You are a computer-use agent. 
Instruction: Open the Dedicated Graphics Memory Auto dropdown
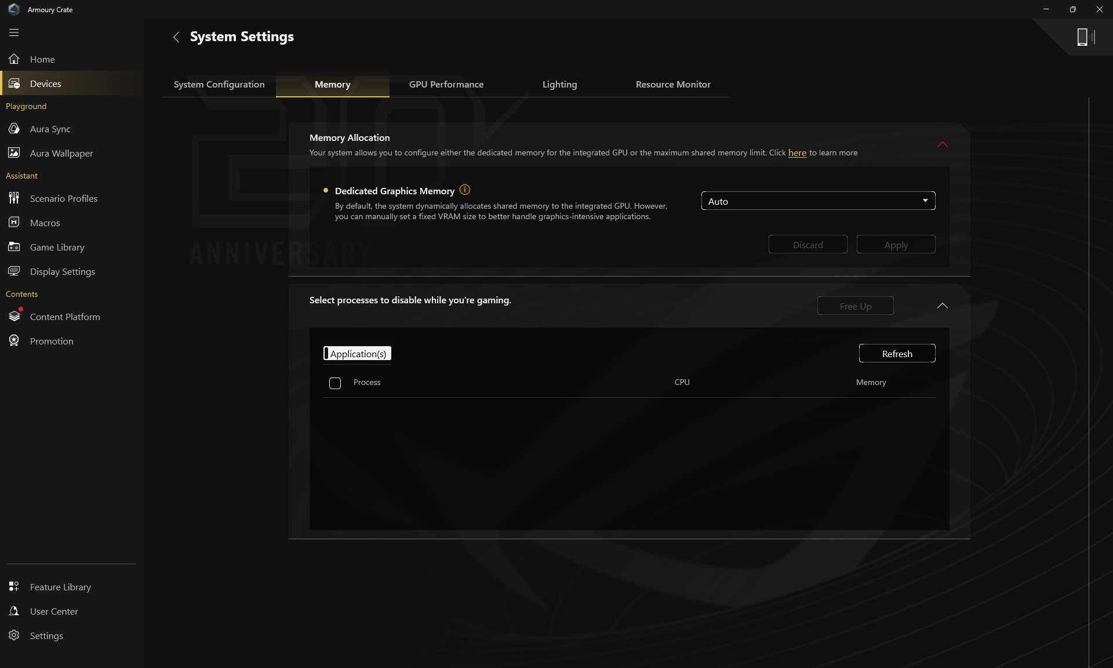tap(818, 201)
